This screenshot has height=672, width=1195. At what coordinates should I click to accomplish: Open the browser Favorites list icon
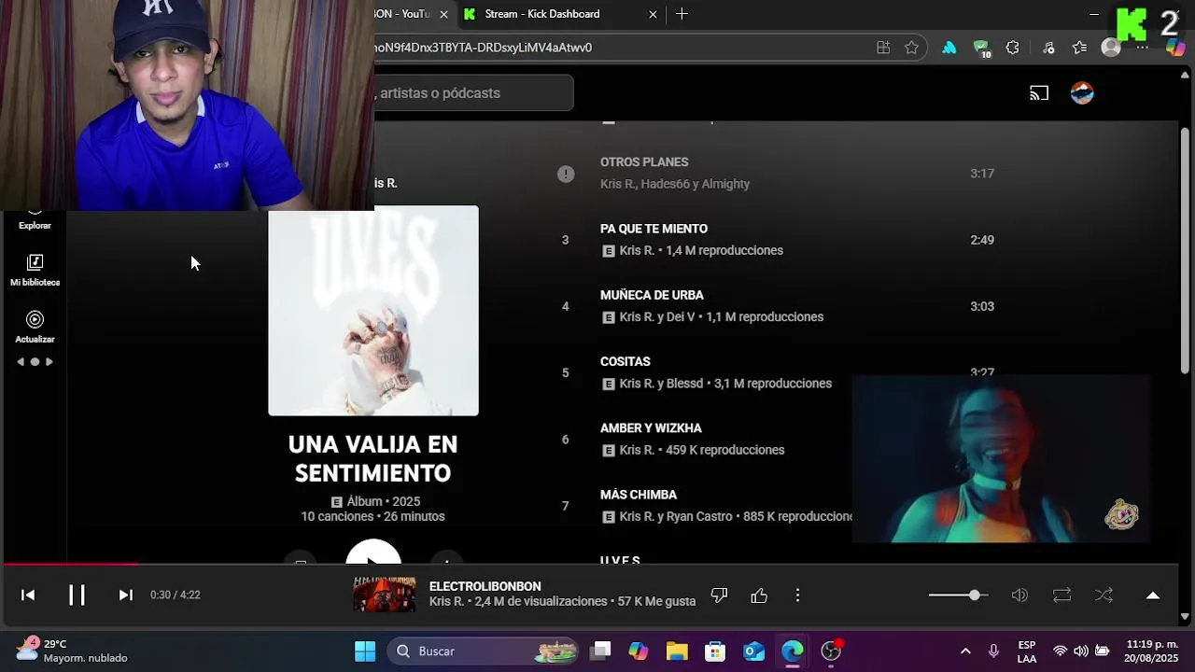(1080, 48)
